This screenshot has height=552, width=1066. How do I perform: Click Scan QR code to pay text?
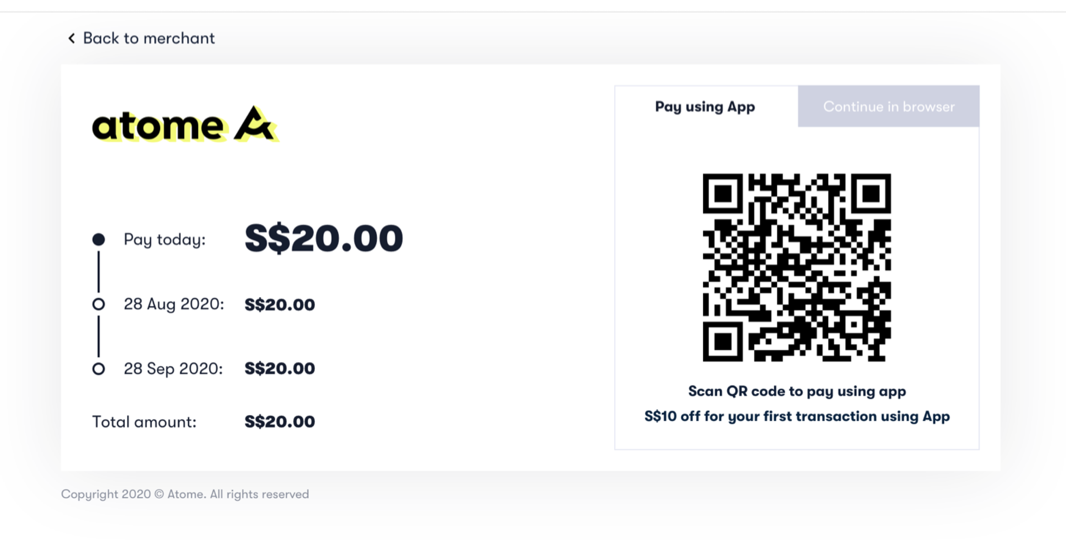point(797,391)
